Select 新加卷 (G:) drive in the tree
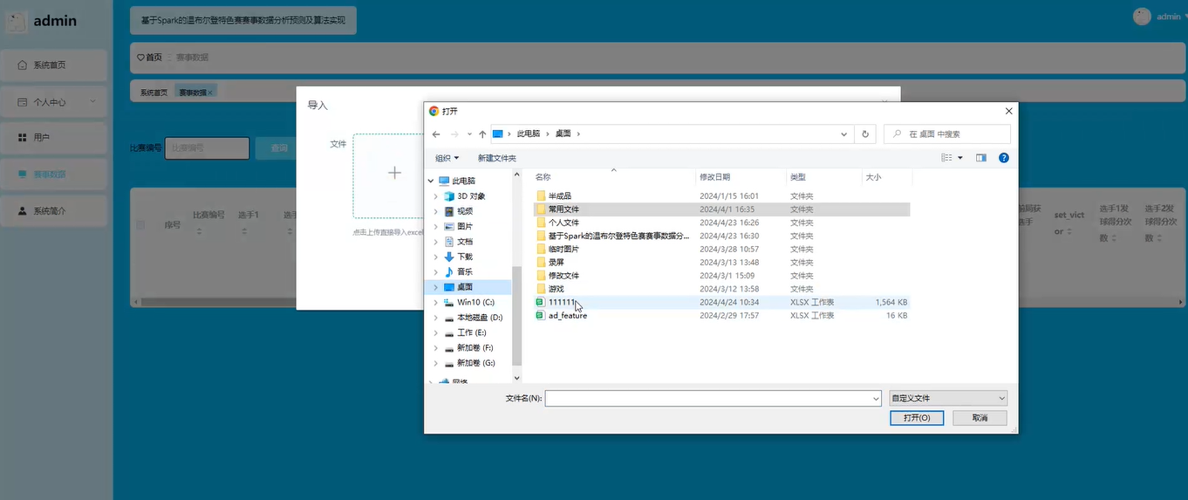The image size is (1188, 500). 475,363
